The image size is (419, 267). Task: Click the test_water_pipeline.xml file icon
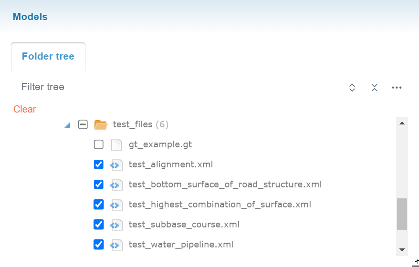pos(116,245)
